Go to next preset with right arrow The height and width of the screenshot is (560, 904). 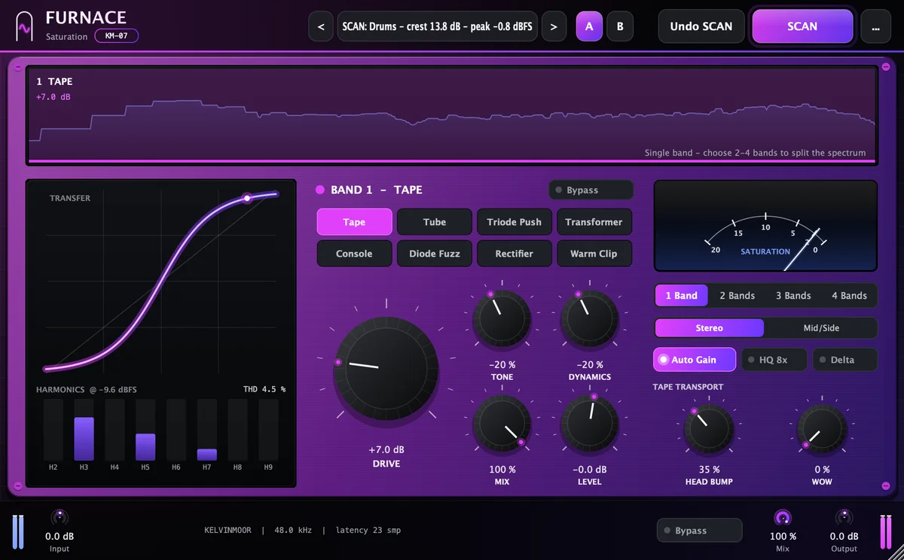tap(554, 26)
